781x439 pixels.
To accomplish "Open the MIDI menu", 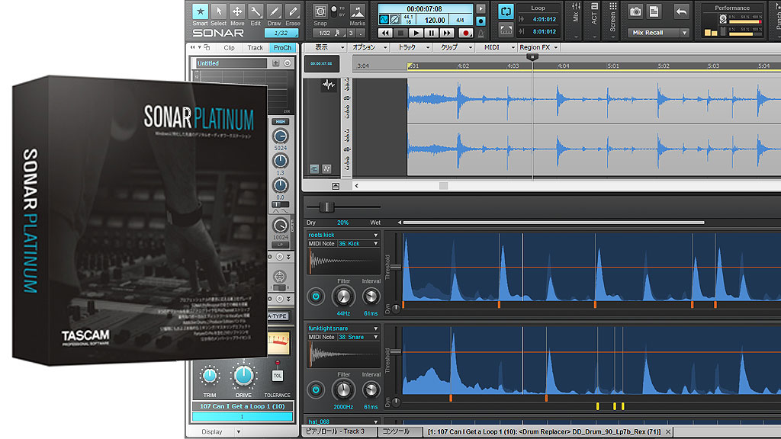I will click(497, 47).
